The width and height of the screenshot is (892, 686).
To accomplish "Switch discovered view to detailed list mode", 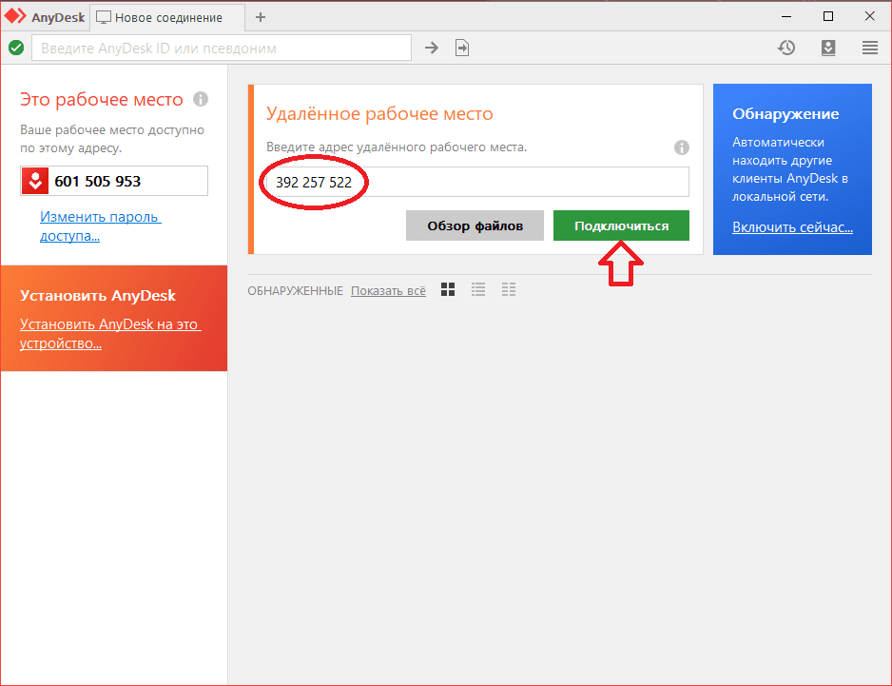I will pos(509,290).
